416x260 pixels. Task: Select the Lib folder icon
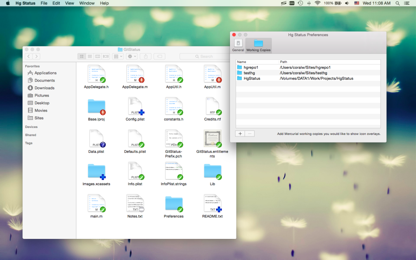(212, 171)
